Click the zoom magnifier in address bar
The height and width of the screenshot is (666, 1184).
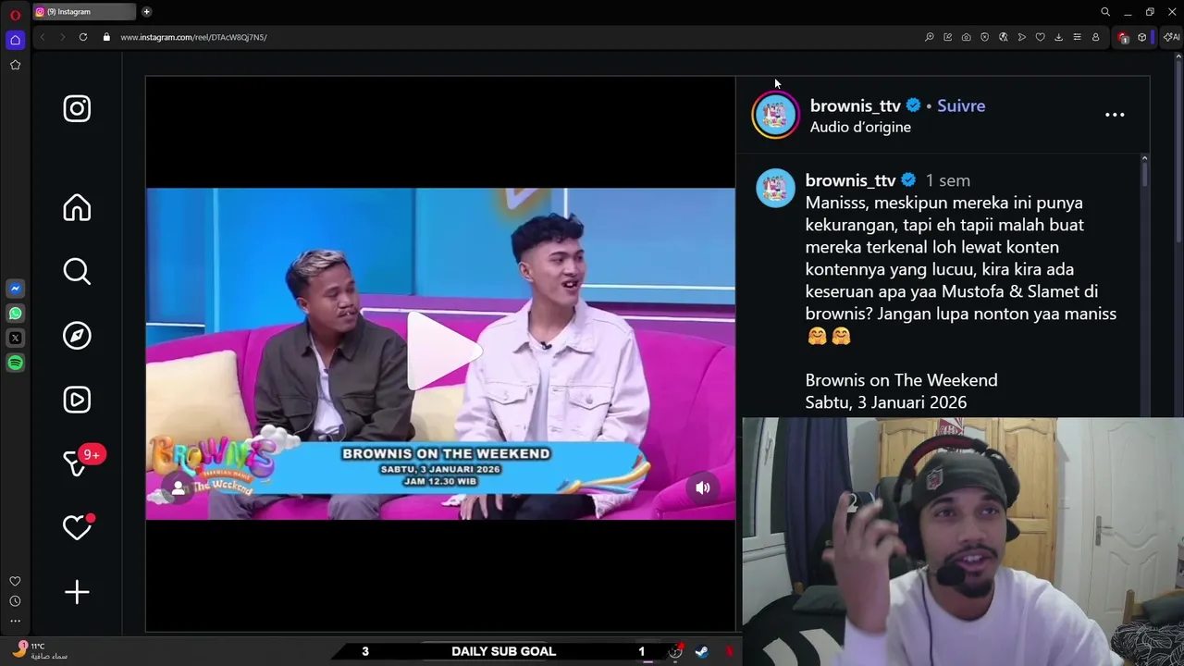(930, 37)
